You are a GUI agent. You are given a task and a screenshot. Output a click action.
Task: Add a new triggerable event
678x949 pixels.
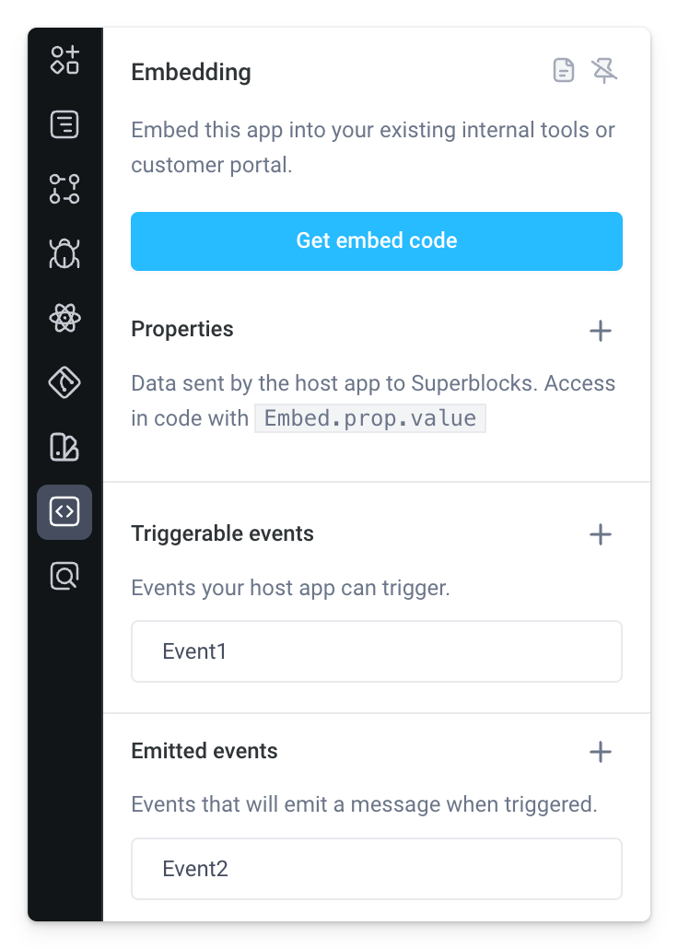(600, 534)
